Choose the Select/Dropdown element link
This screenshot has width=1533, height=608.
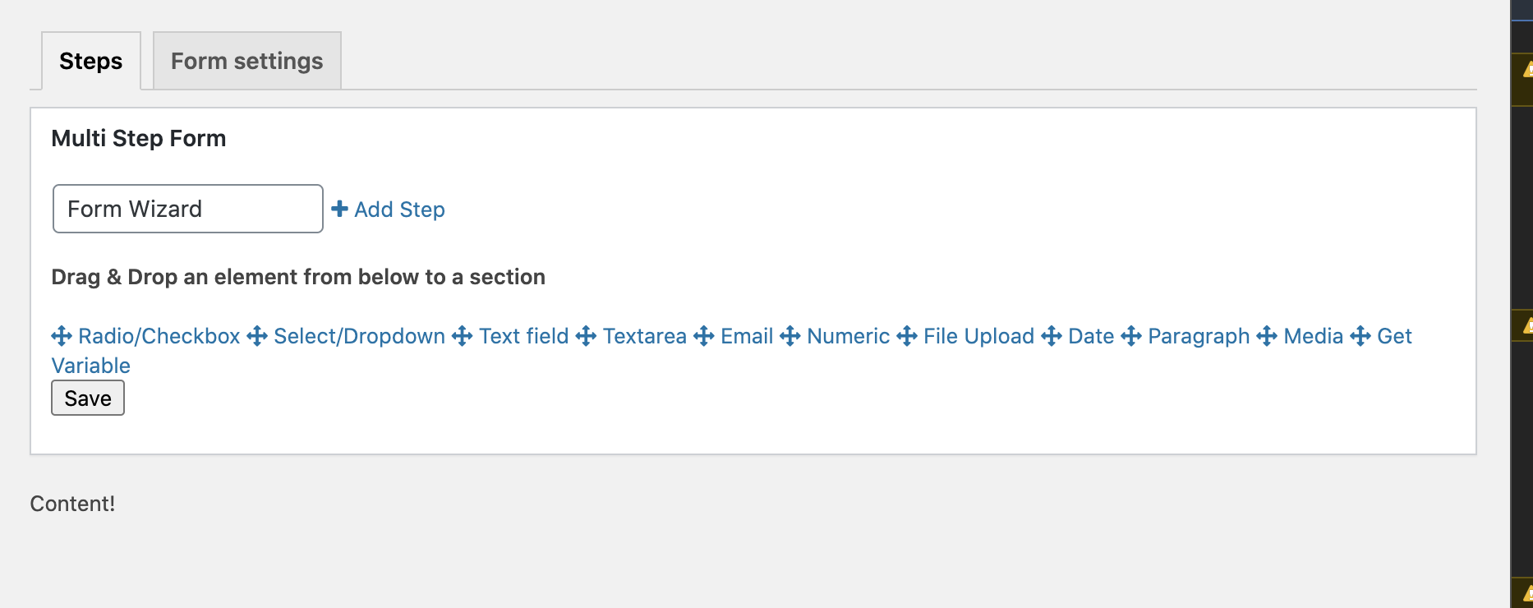[359, 336]
